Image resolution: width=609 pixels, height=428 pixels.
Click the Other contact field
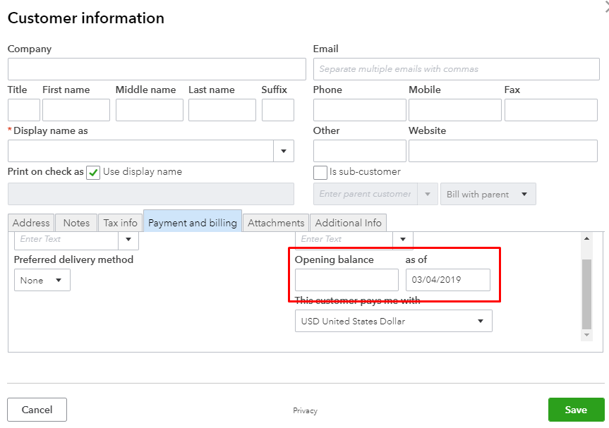tap(360, 151)
